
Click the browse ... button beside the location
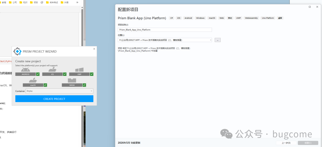tap(217, 40)
